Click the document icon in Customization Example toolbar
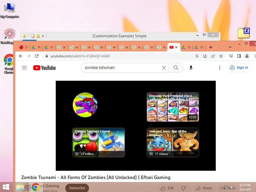 coord(33,36)
